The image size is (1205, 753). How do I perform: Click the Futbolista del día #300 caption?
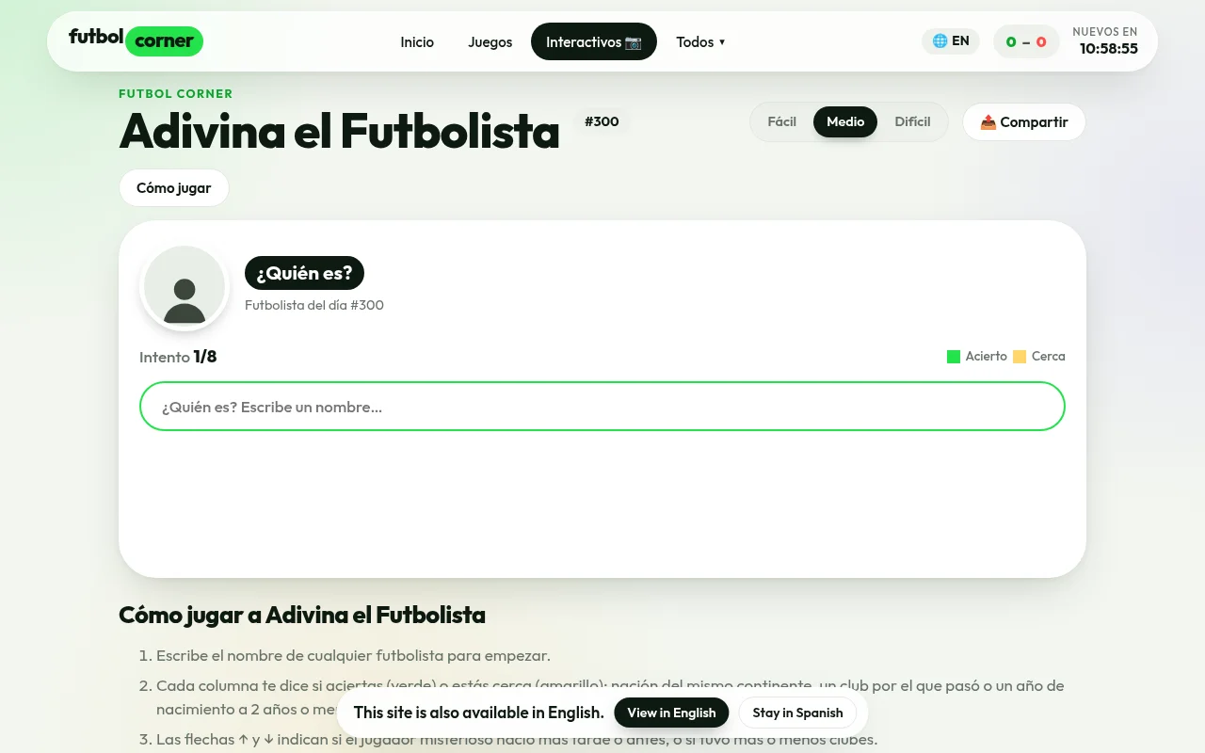(x=314, y=305)
